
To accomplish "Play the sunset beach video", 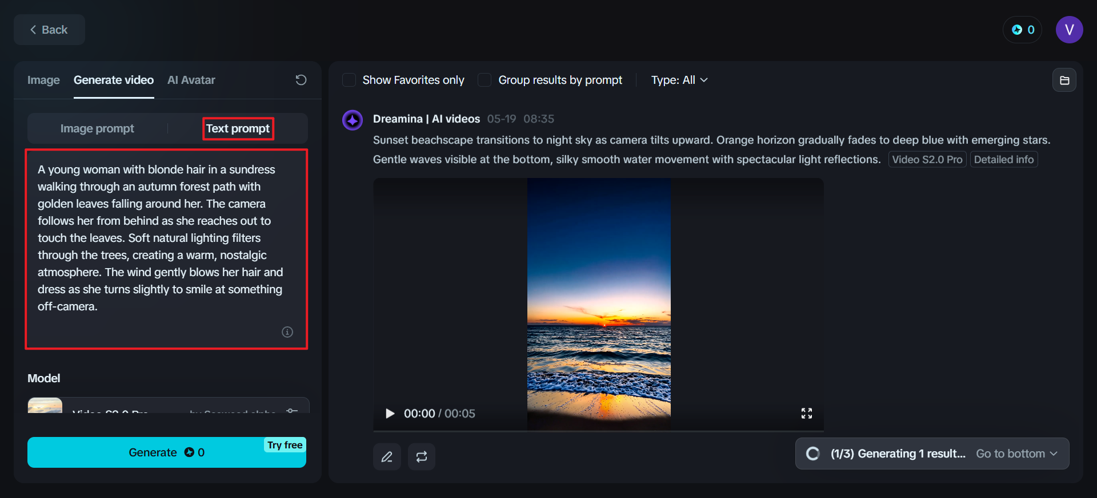I will pos(390,414).
